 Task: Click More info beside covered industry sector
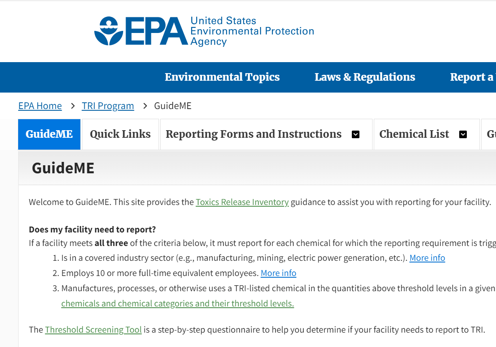(x=427, y=257)
